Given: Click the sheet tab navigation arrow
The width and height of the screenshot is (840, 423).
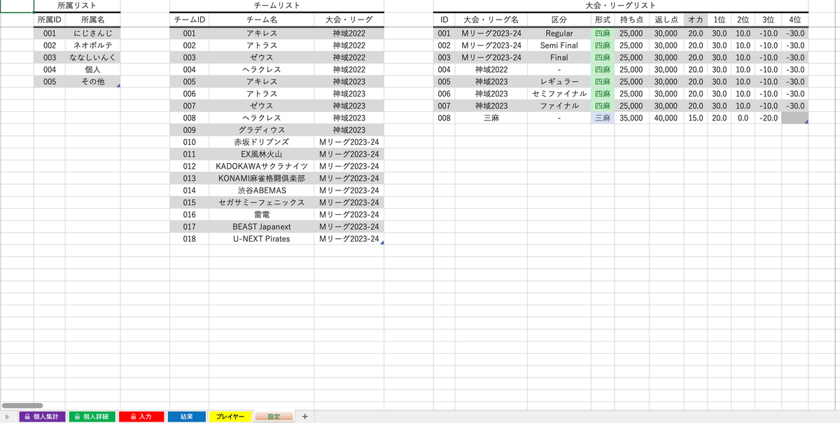Looking at the screenshot, I should [8, 416].
